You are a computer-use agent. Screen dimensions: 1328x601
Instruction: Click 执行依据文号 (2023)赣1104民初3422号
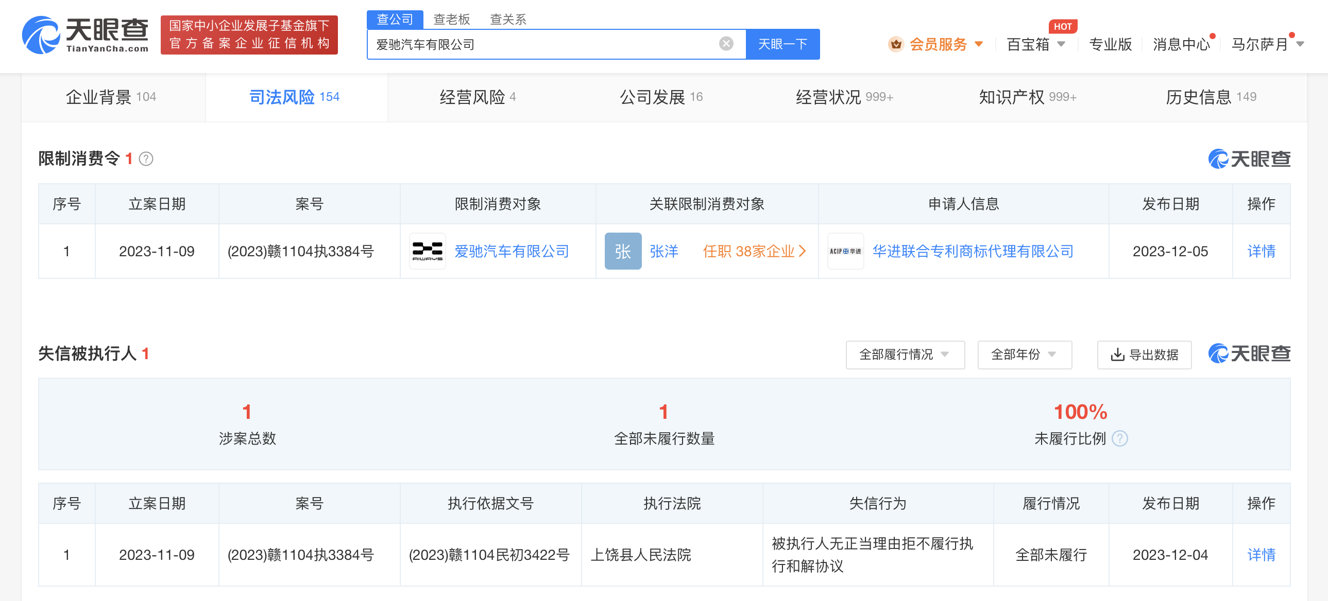coord(489,554)
